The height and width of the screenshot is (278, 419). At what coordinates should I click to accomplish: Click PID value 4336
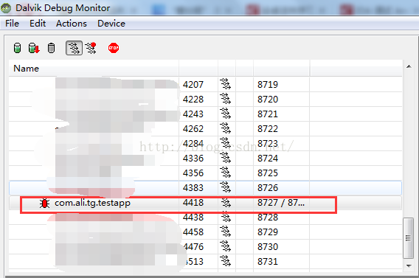pyautogui.click(x=193, y=159)
